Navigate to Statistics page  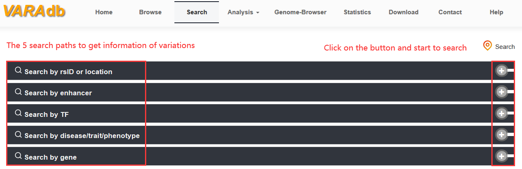pos(357,12)
